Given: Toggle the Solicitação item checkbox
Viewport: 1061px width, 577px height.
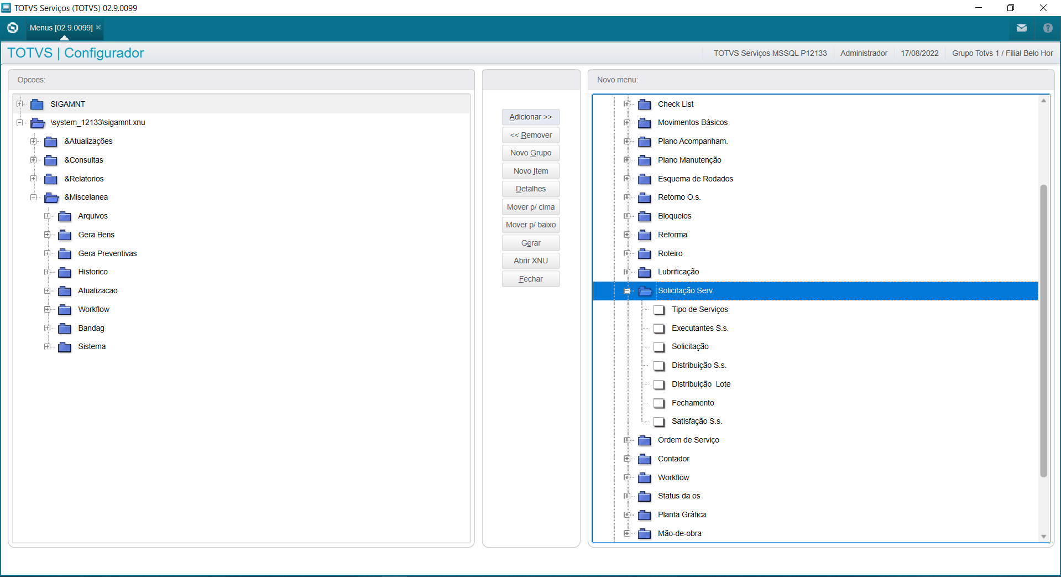Looking at the screenshot, I should coord(659,347).
